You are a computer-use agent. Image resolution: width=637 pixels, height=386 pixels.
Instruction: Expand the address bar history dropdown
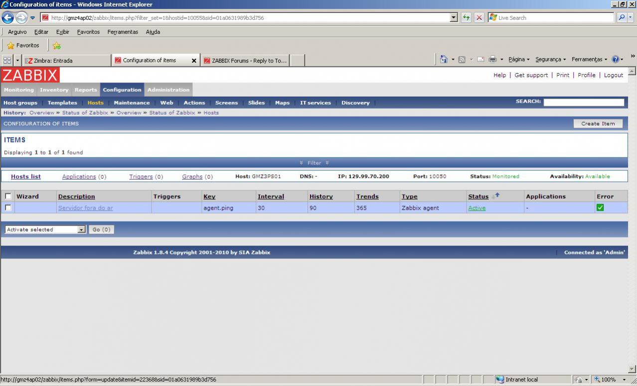coord(453,17)
